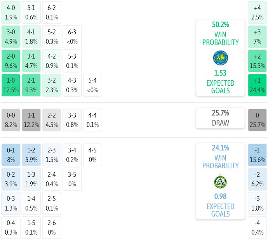Select the 1-0 scoreline tile showing 12.5%

pyautogui.click(x=11, y=85)
